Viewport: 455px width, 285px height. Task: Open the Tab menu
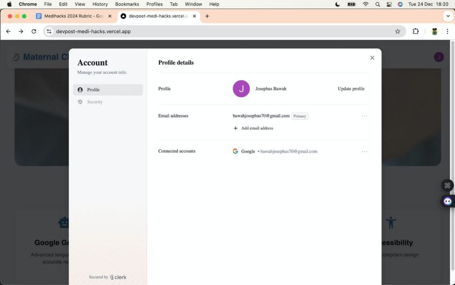coord(174,4)
